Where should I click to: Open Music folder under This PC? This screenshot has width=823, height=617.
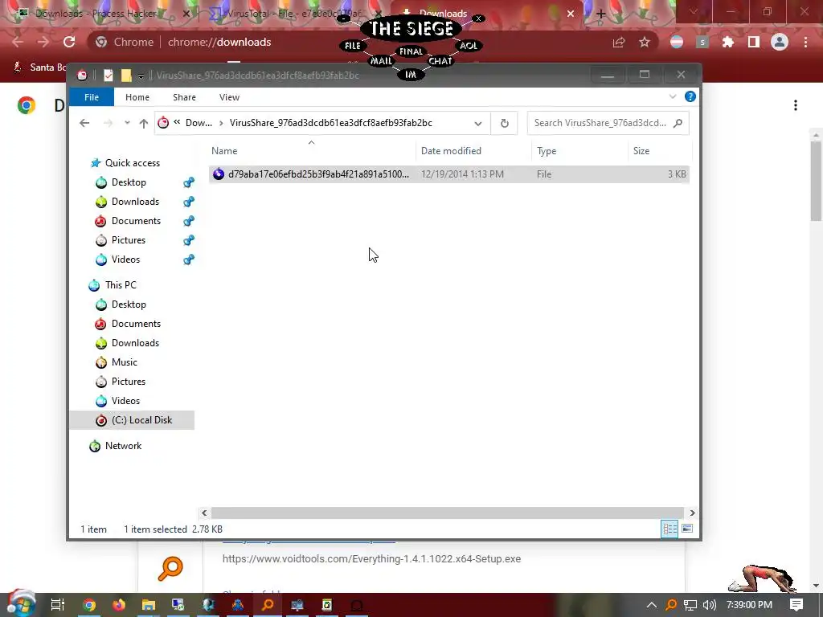(124, 362)
